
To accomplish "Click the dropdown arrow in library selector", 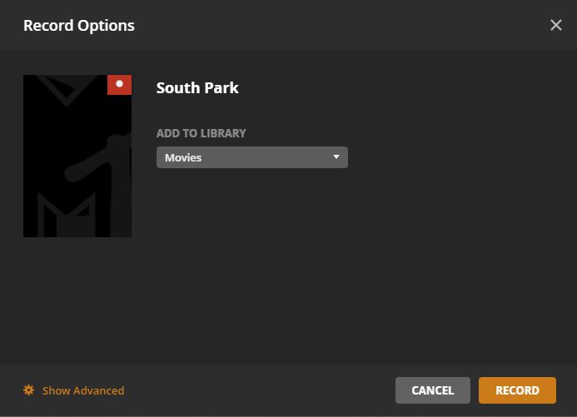I will tap(336, 157).
